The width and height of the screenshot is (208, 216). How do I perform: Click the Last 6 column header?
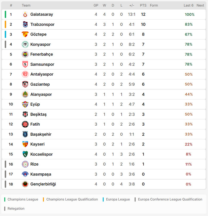point(188,5)
